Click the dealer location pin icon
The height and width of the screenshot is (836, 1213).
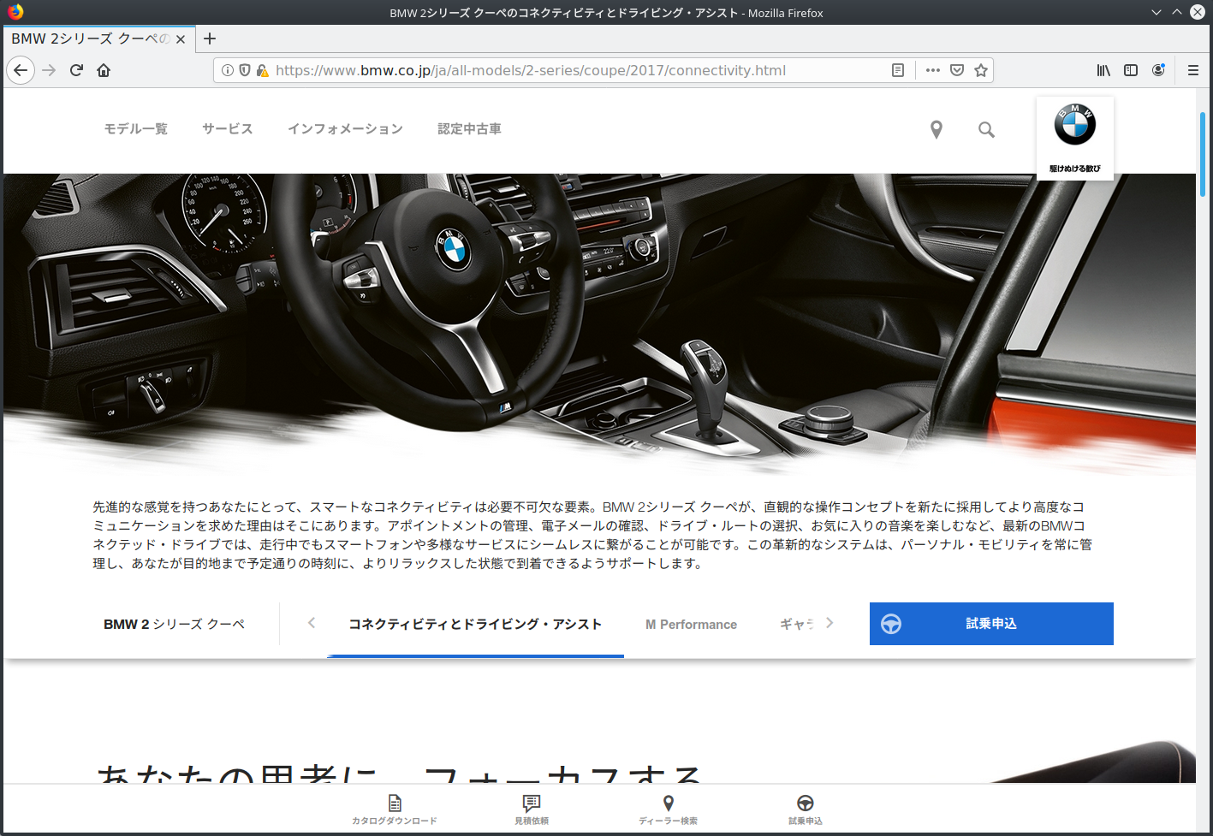(937, 129)
